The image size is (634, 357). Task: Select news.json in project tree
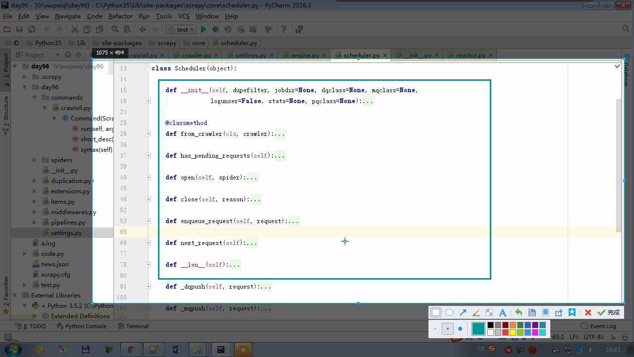tap(54, 264)
